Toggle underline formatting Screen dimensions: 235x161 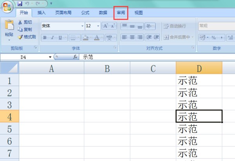60,38
